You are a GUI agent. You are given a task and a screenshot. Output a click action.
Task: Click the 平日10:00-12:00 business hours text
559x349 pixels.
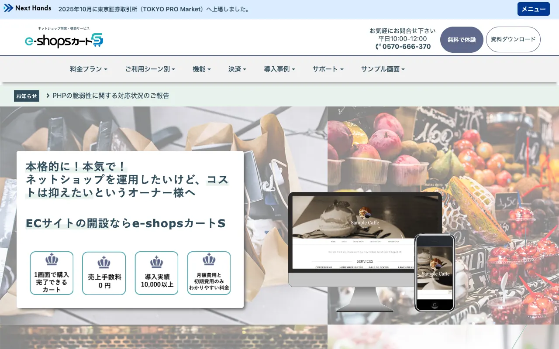pyautogui.click(x=403, y=39)
